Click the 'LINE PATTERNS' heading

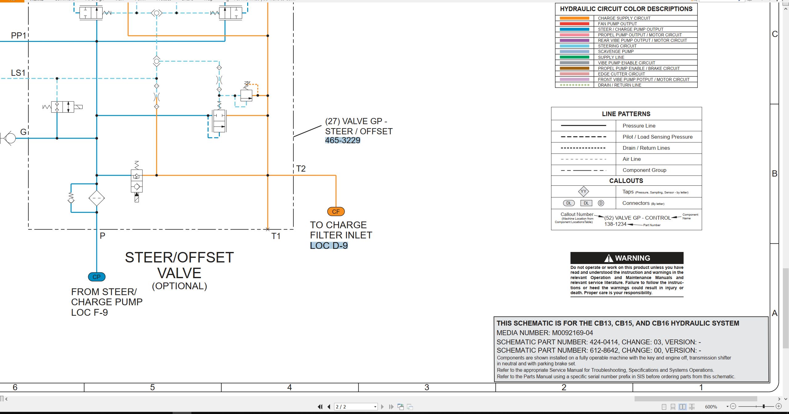coord(626,114)
